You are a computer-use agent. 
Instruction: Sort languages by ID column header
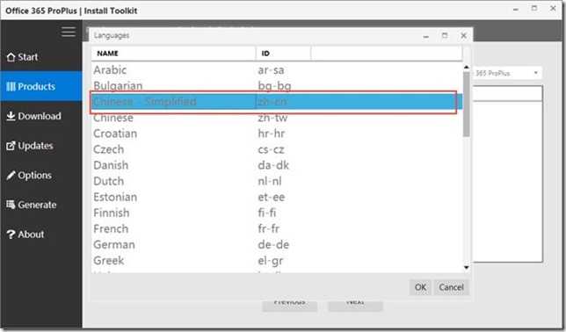pyautogui.click(x=283, y=54)
